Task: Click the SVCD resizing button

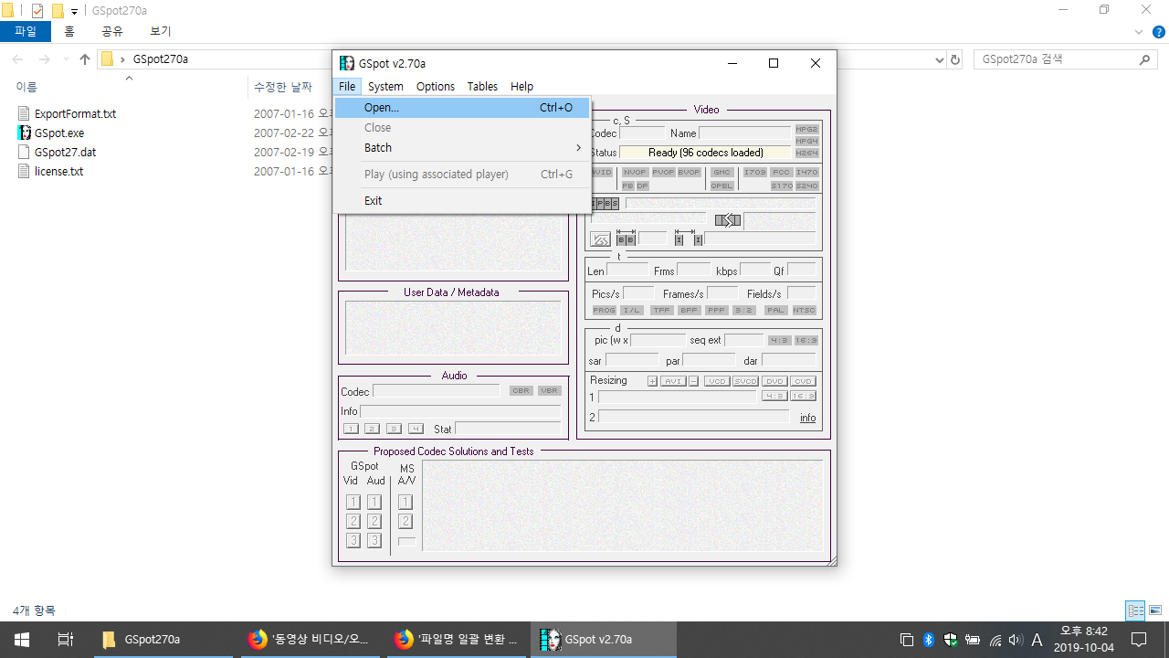Action: (746, 381)
